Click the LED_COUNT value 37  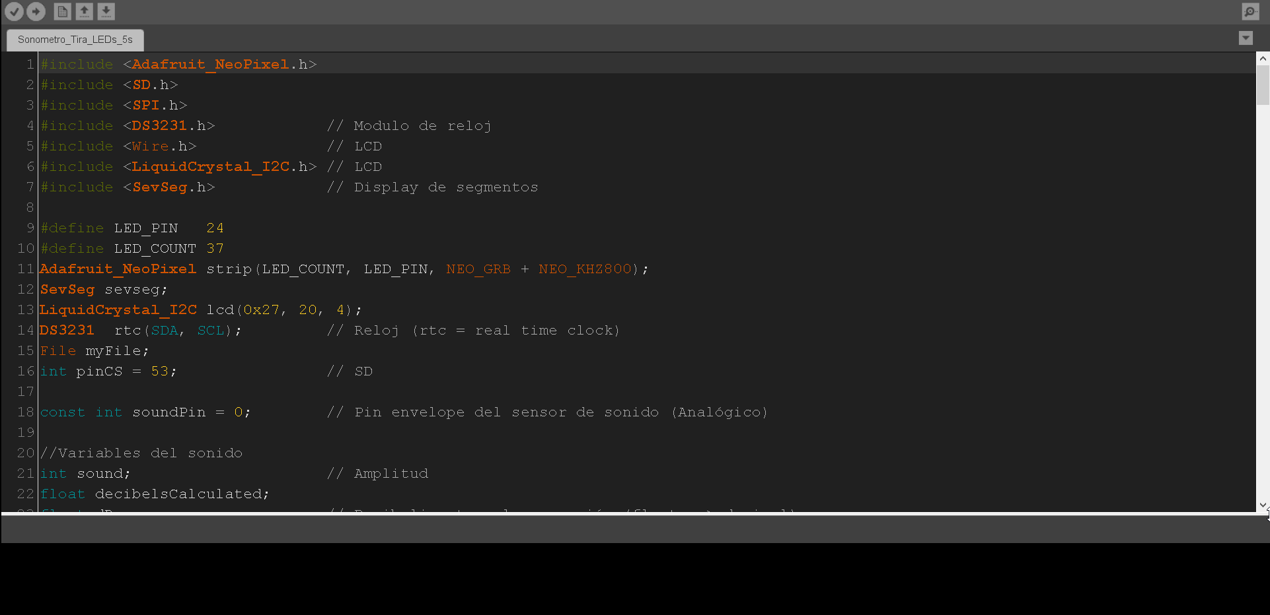point(215,249)
